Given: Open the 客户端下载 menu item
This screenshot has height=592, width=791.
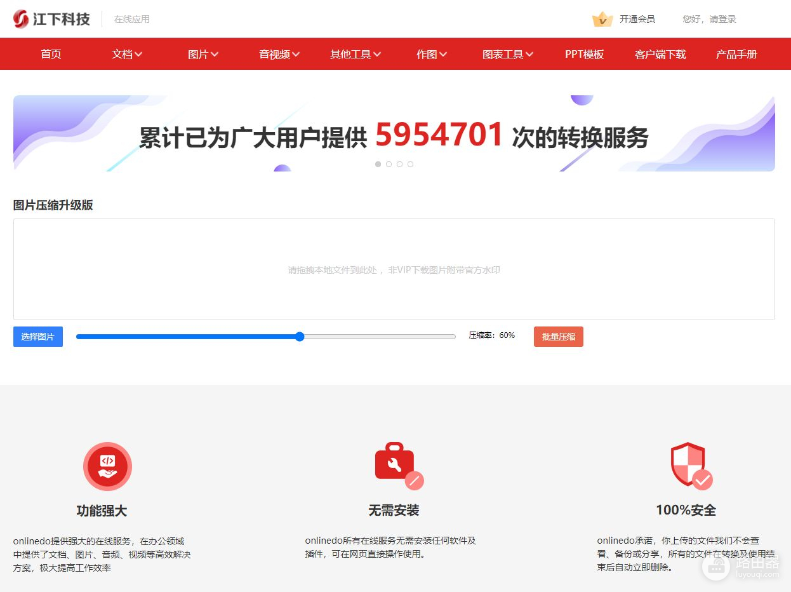Looking at the screenshot, I should coord(660,54).
